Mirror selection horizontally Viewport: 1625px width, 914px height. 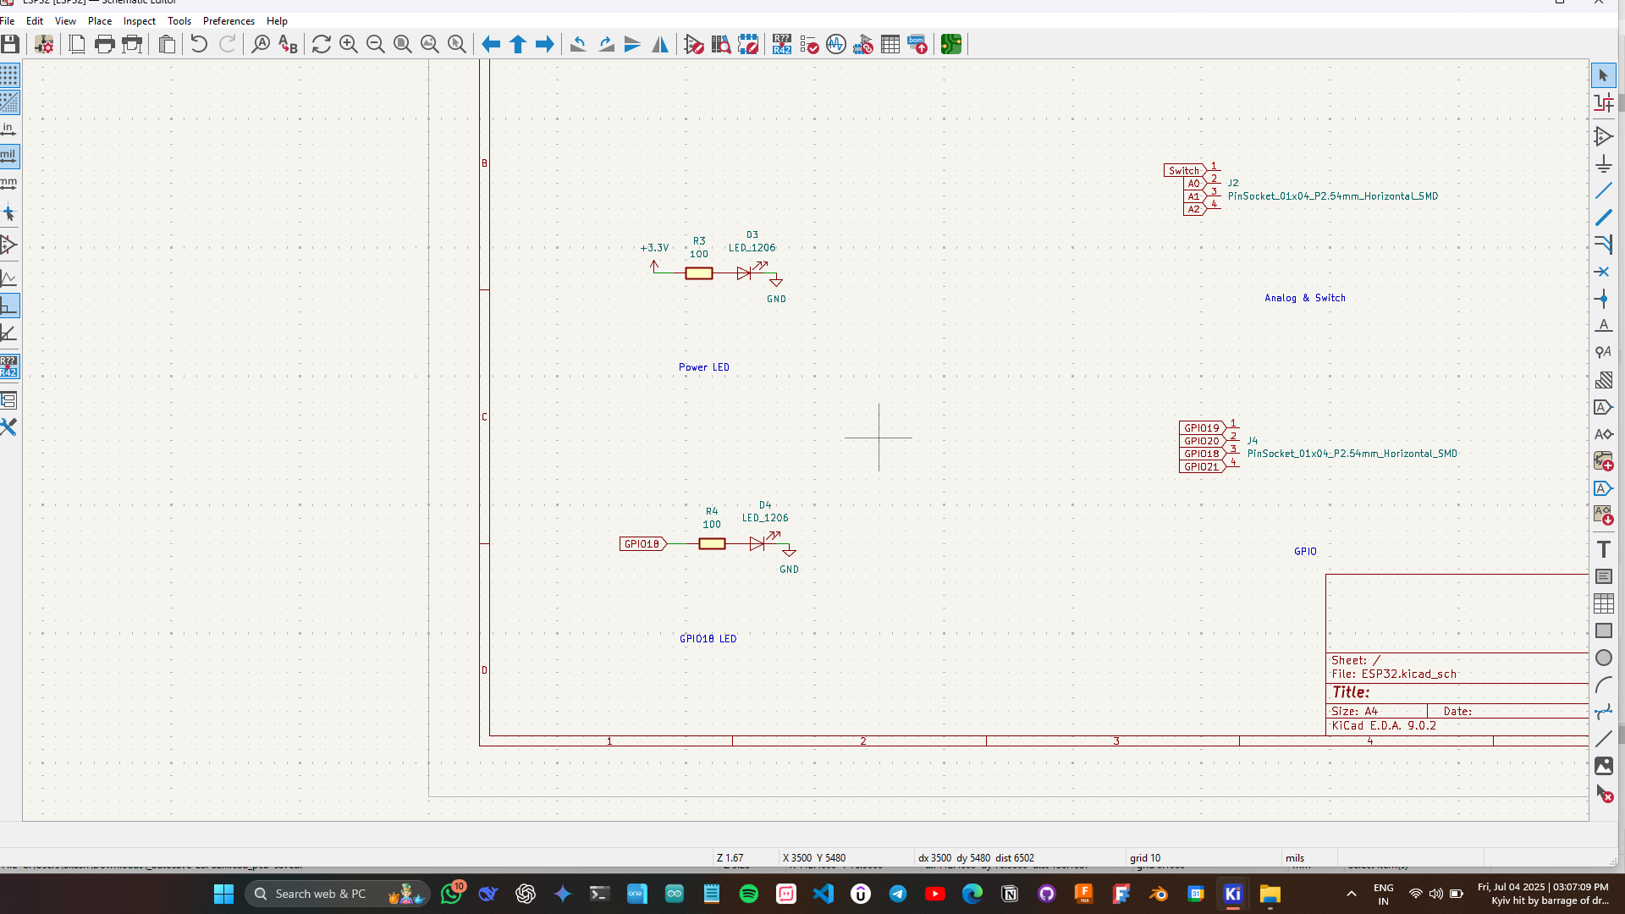click(x=660, y=44)
